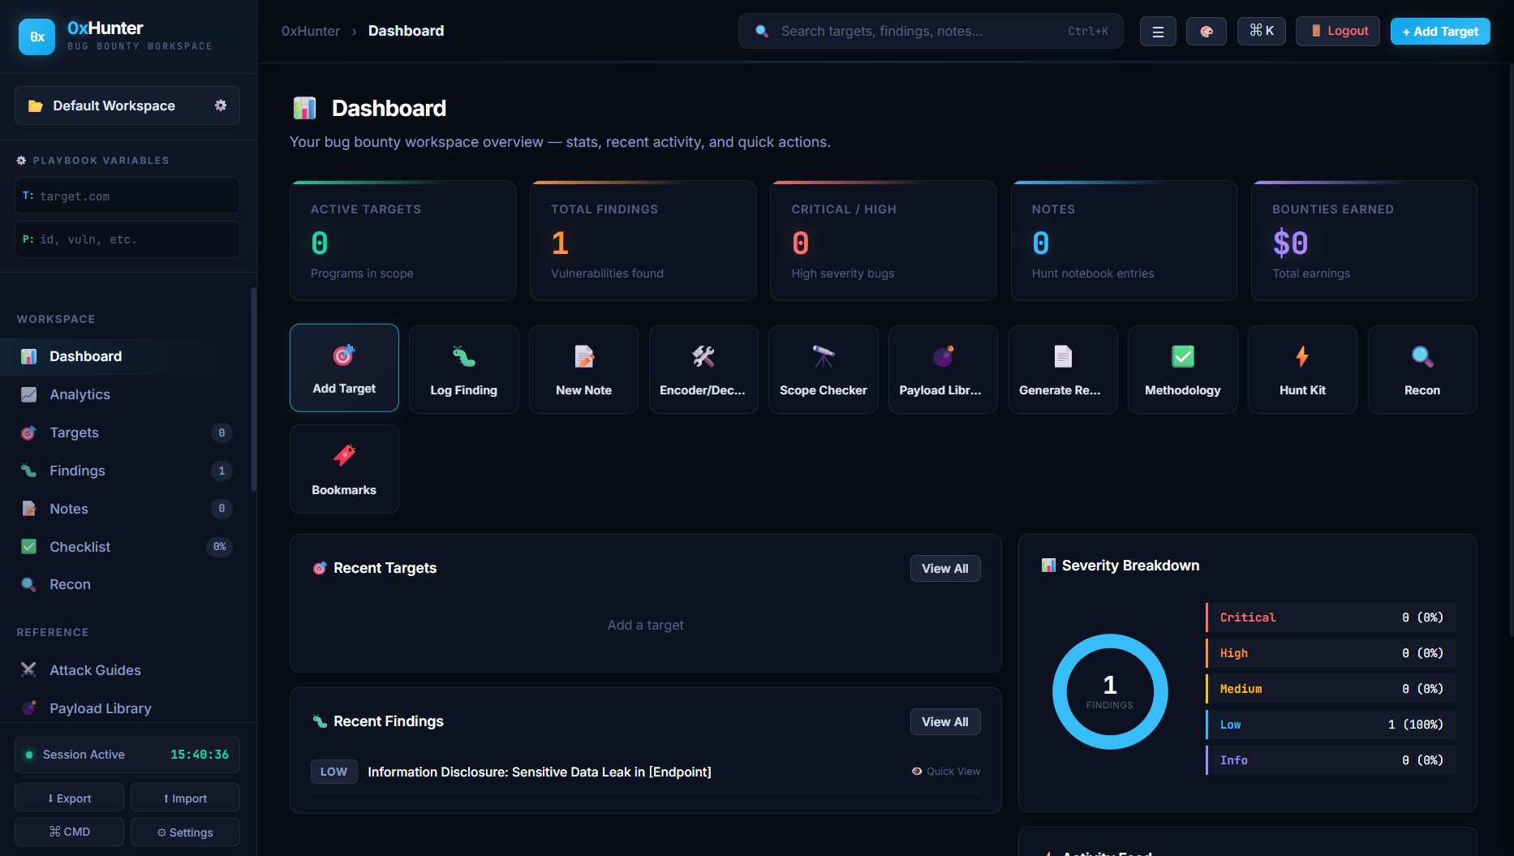Click the hamburger menu icon in top bar

tap(1158, 32)
